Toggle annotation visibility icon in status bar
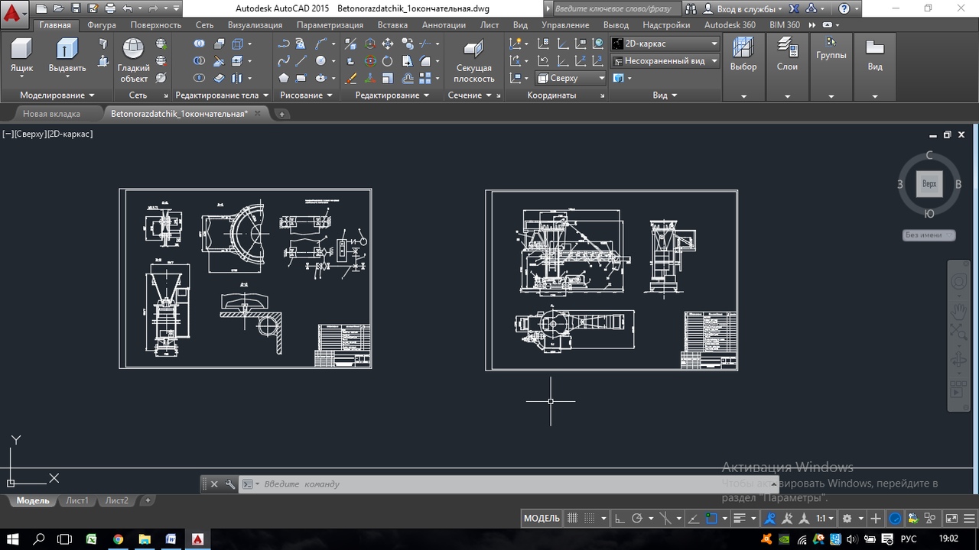The image size is (979, 550). coord(770,518)
